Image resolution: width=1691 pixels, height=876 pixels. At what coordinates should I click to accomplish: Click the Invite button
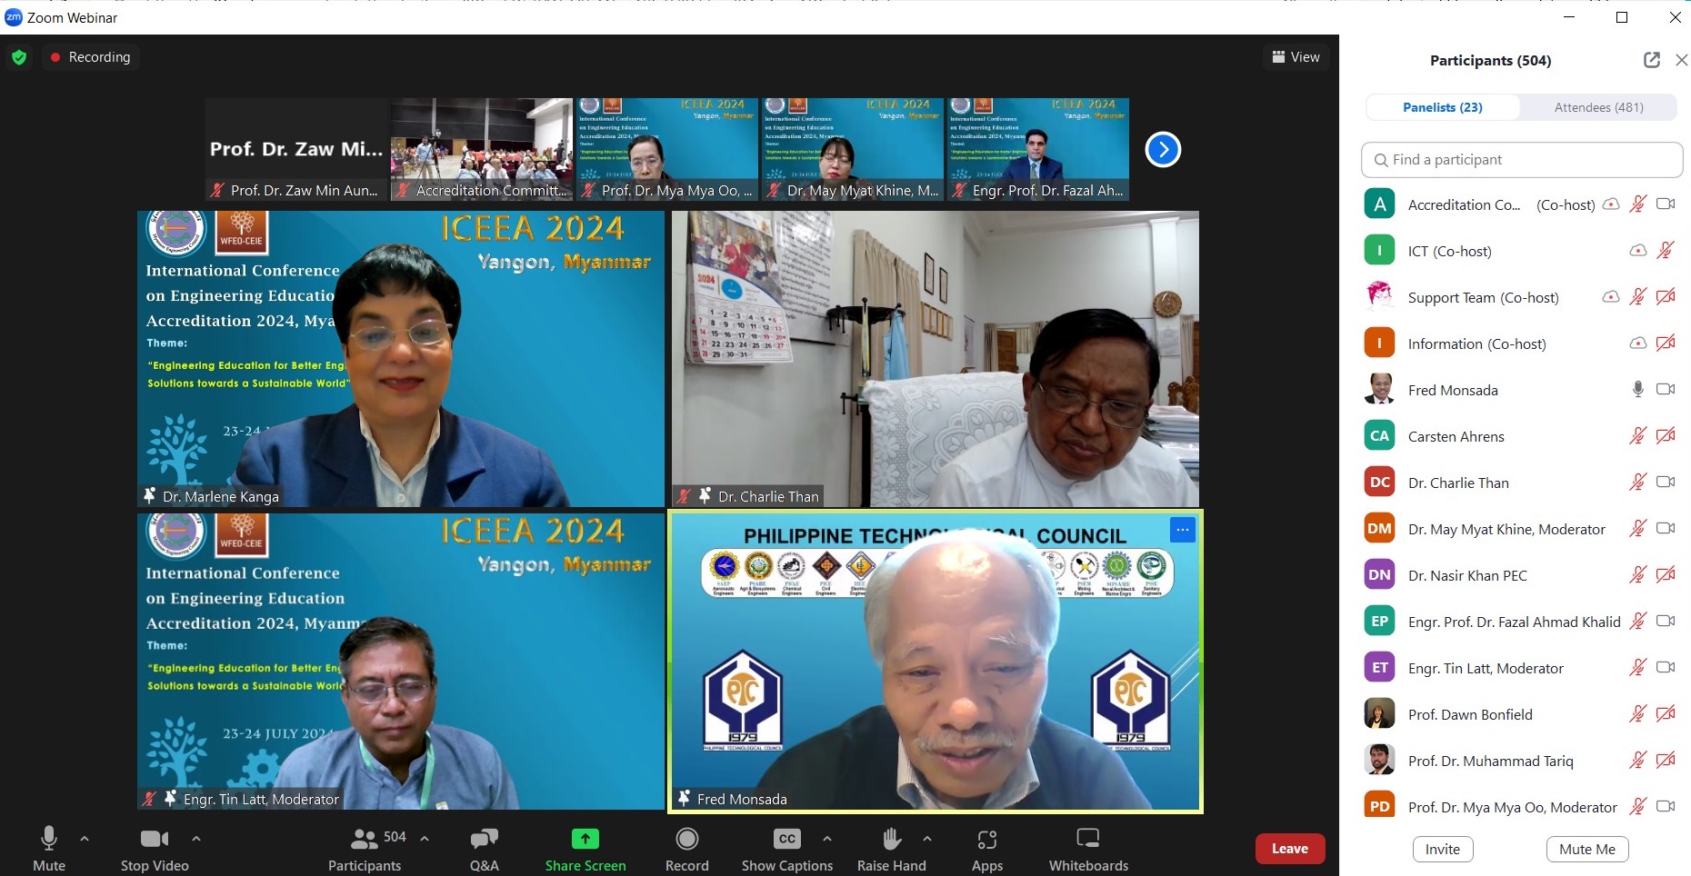click(x=1442, y=849)
